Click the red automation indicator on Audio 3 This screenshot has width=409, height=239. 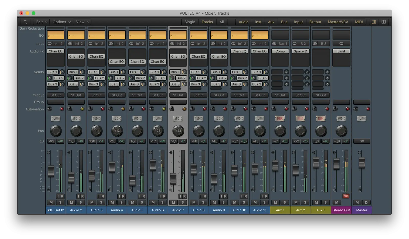click(x=103, y=109)
